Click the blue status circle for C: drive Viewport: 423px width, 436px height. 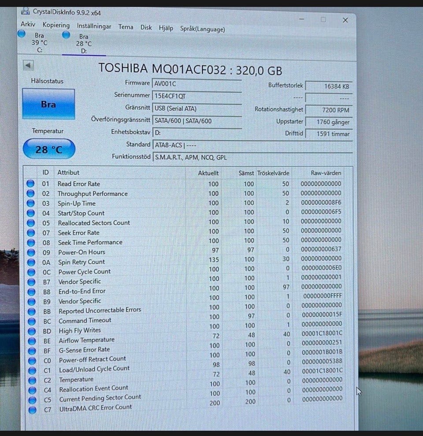22,34
